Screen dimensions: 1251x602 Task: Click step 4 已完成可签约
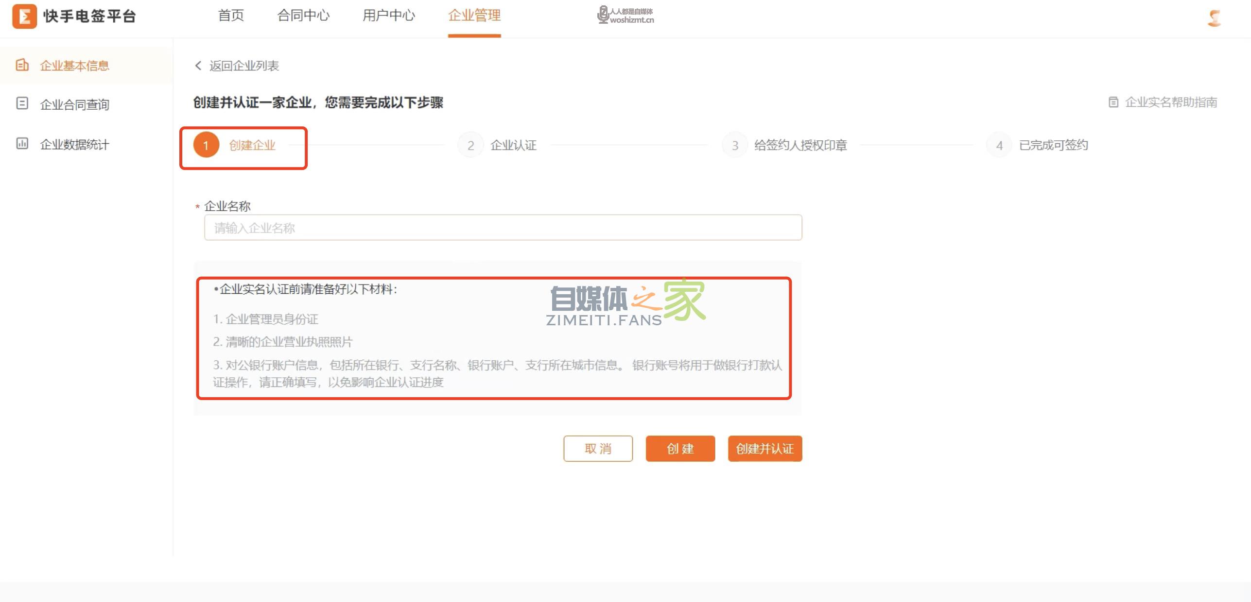[1053, 145]
